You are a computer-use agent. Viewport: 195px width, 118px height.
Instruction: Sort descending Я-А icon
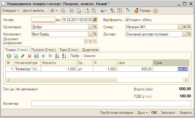click(64, 56)
